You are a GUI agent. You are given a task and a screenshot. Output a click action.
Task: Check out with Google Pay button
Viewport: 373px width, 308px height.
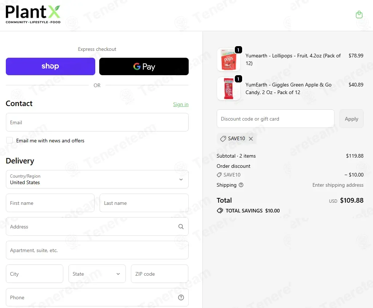(144, 66)
